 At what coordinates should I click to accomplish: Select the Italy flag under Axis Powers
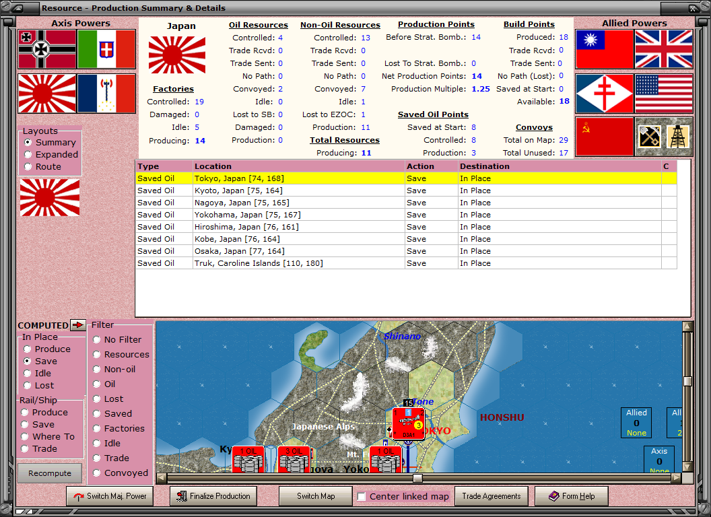pos(106,49)
